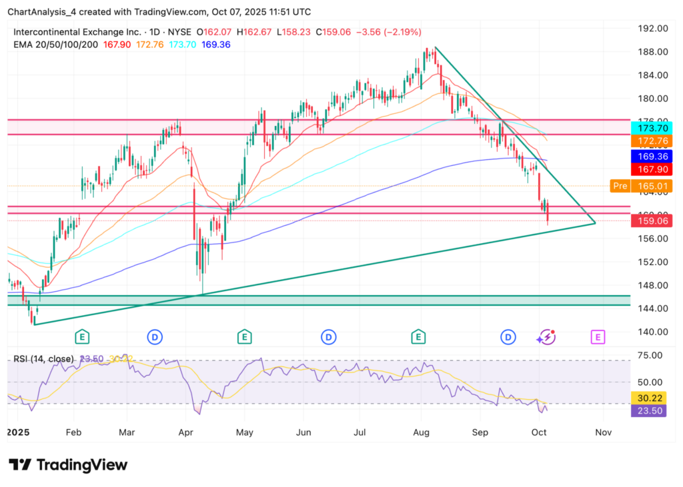
Task: Select the purple upcoming earnings marker before November
Action: tap(598, 337)
